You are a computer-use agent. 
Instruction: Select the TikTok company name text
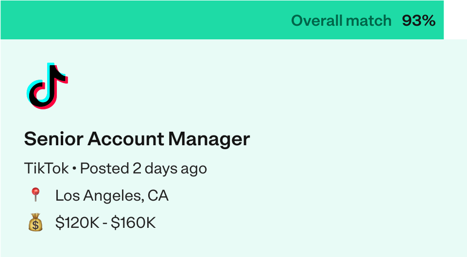(x=47, y=168)
